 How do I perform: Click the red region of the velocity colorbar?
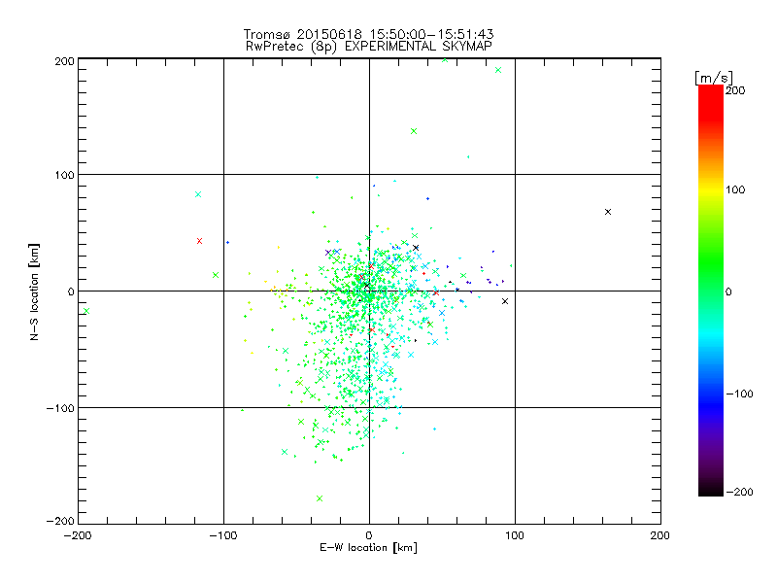point(711,102)
